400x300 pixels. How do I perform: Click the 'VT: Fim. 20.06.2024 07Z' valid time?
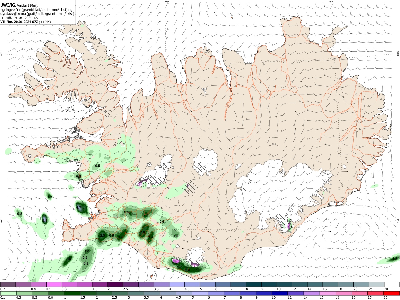[19, 22]
